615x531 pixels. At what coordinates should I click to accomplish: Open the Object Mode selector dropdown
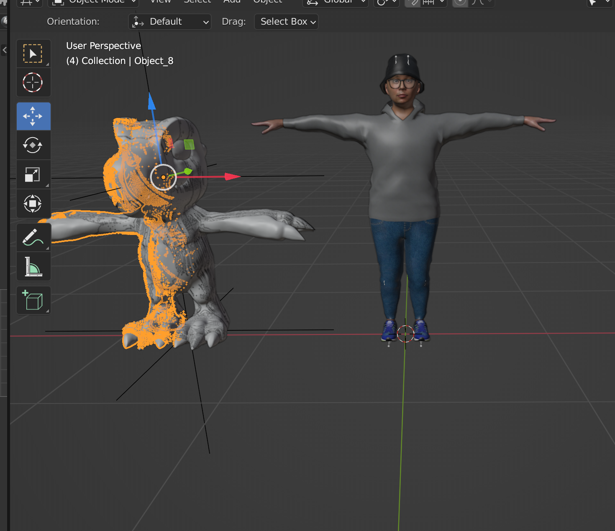coord(93,2)
